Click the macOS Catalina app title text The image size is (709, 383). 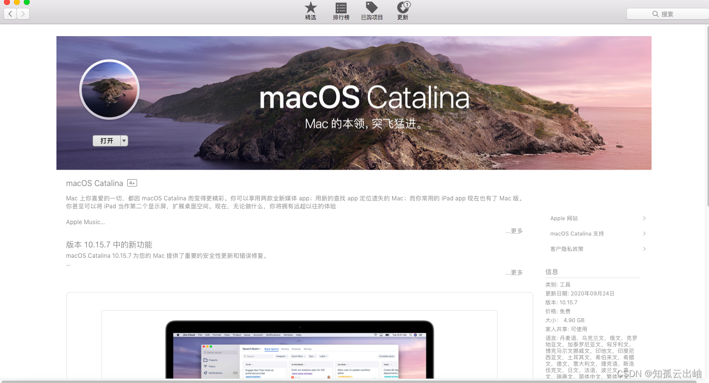[x=95, y=183]
